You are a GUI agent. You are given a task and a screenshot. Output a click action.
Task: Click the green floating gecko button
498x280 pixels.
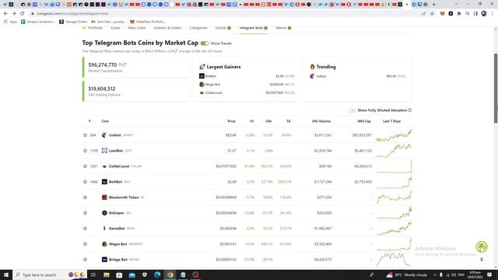(482, 247)
